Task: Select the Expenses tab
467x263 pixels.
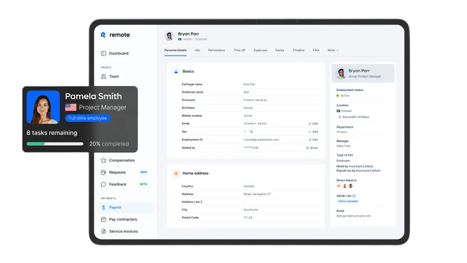Action: [260, 50]
